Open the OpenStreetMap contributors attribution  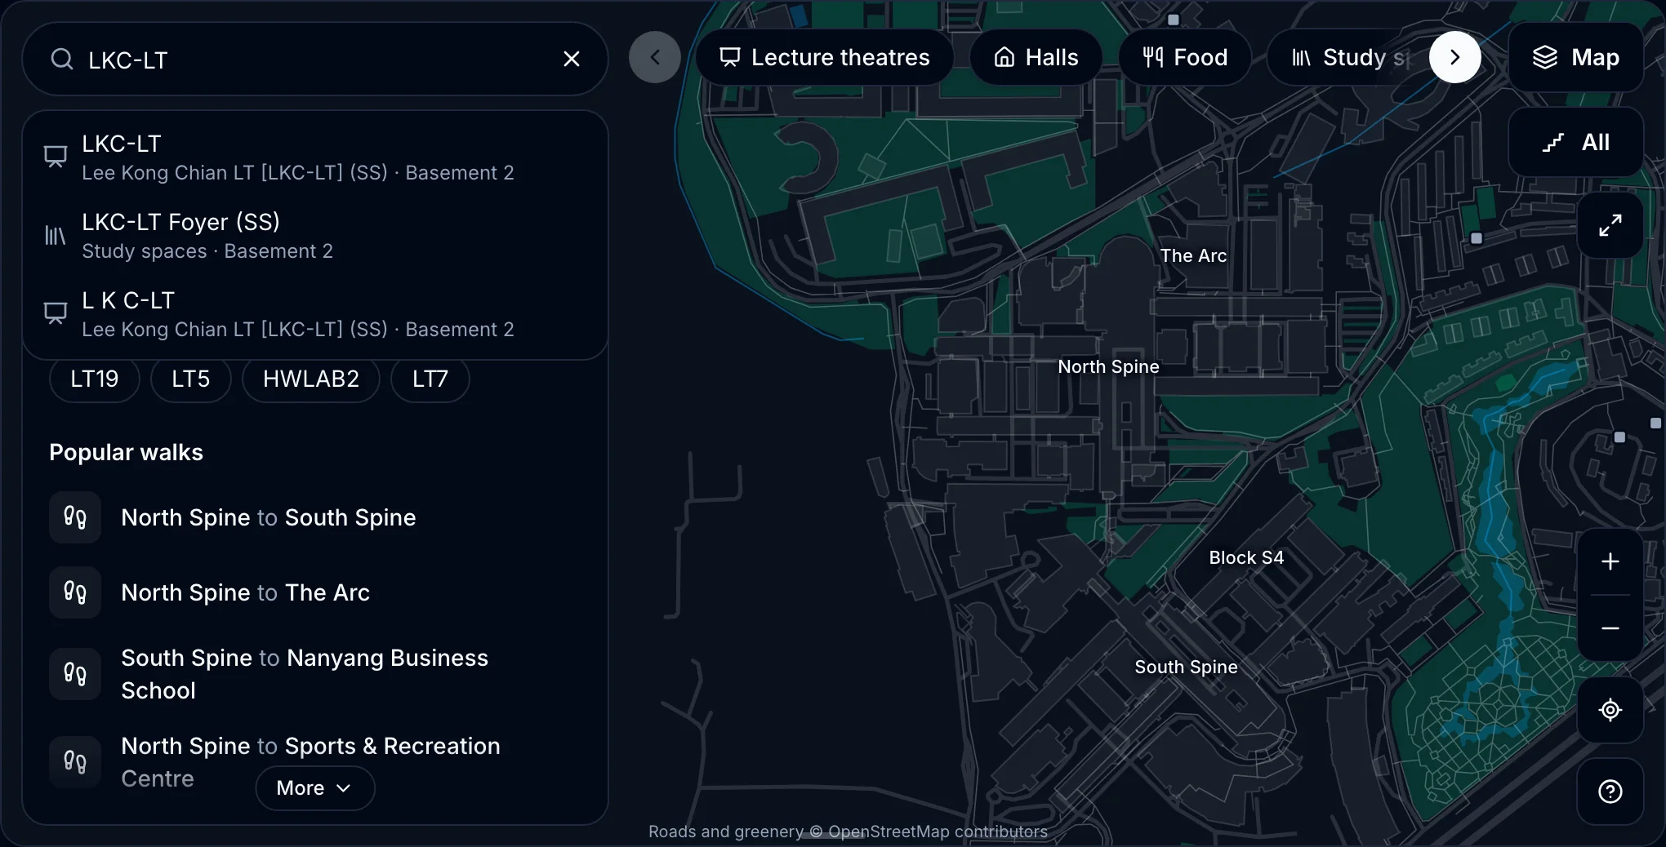coord(938,831)
